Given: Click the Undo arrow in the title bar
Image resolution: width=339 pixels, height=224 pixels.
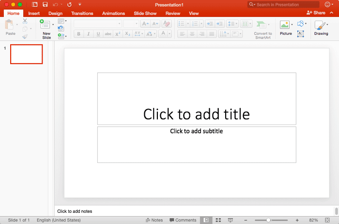Looking at the screenshot, I should pyautogui.click(x=55, y=4).
